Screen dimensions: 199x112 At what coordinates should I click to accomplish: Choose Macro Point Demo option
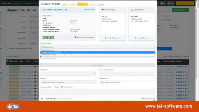(98, 55)
